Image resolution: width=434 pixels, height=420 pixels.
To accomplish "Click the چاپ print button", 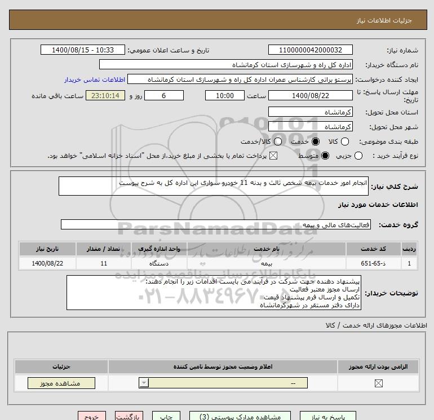I will (x=166, y=416).
